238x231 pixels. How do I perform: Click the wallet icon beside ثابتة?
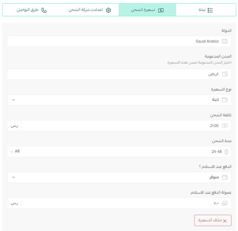pyautogui.click(x=225, y=100)
